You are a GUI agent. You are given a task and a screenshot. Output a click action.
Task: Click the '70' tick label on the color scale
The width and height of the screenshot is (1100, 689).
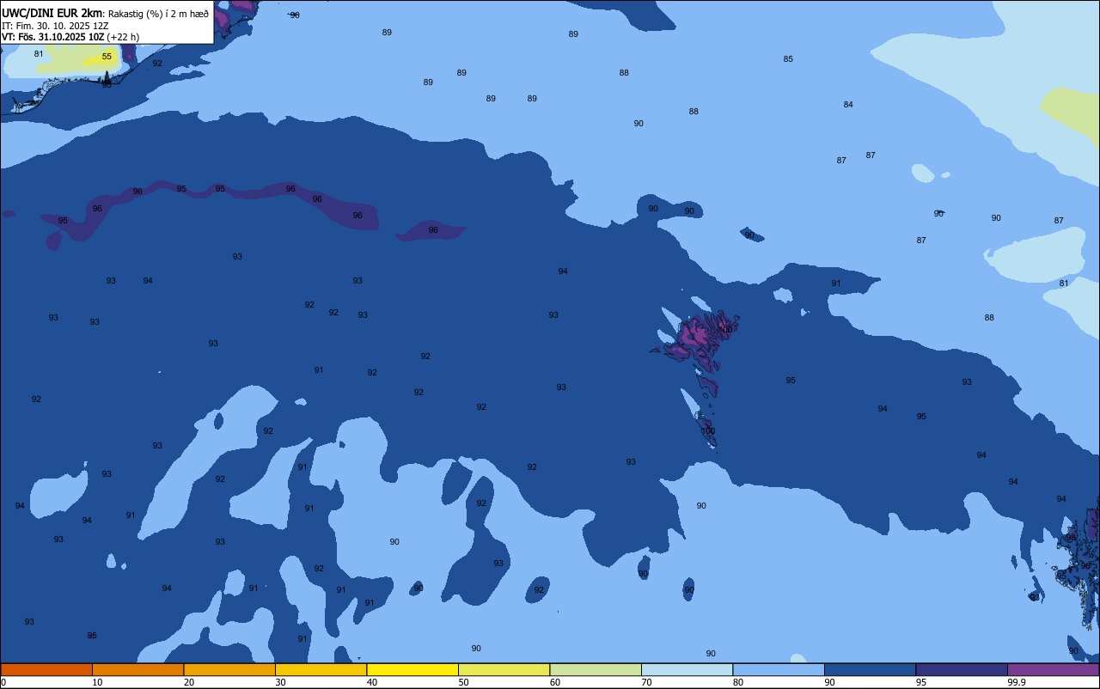(646, 682)
